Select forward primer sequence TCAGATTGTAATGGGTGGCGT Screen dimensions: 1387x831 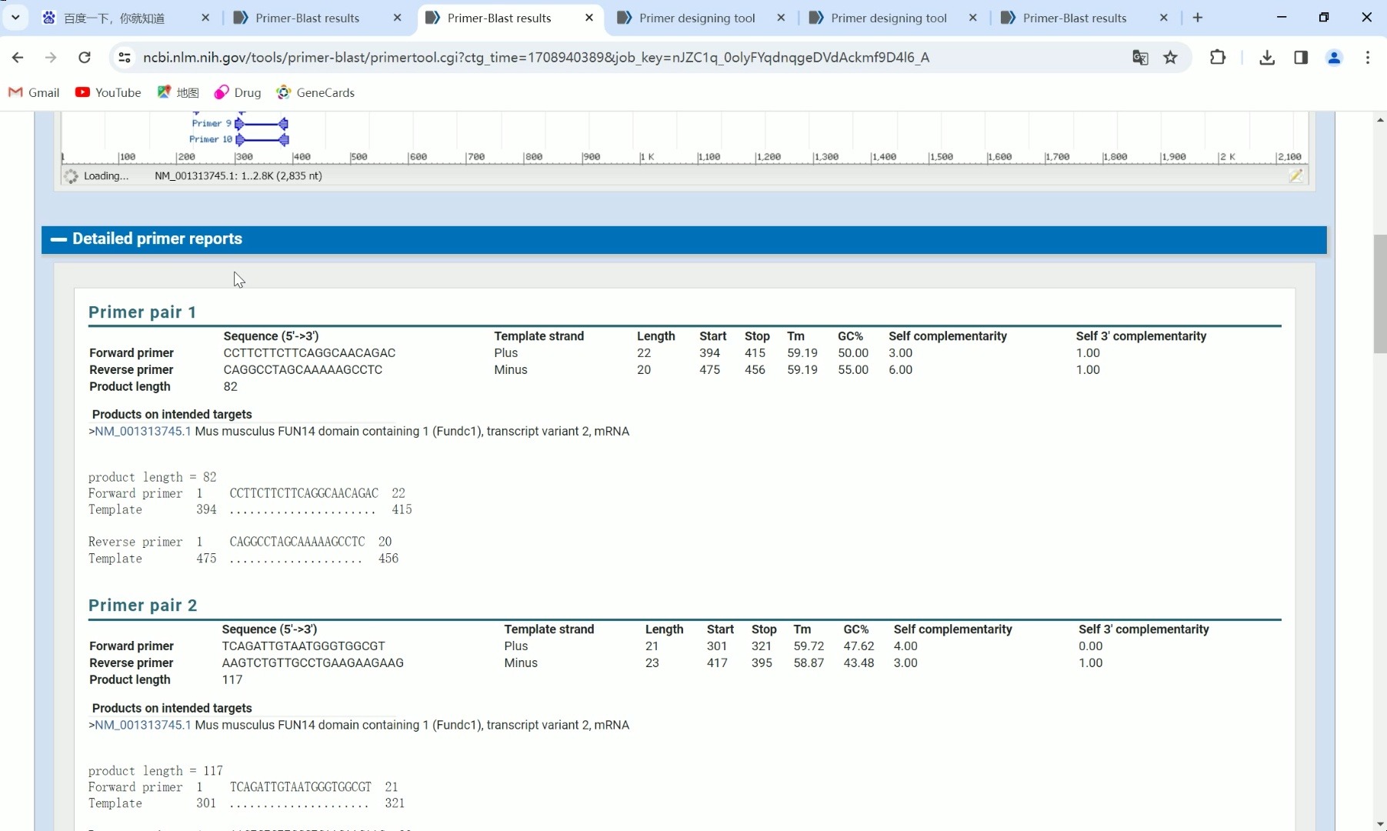pyautogui.click(x=303, y=646)
